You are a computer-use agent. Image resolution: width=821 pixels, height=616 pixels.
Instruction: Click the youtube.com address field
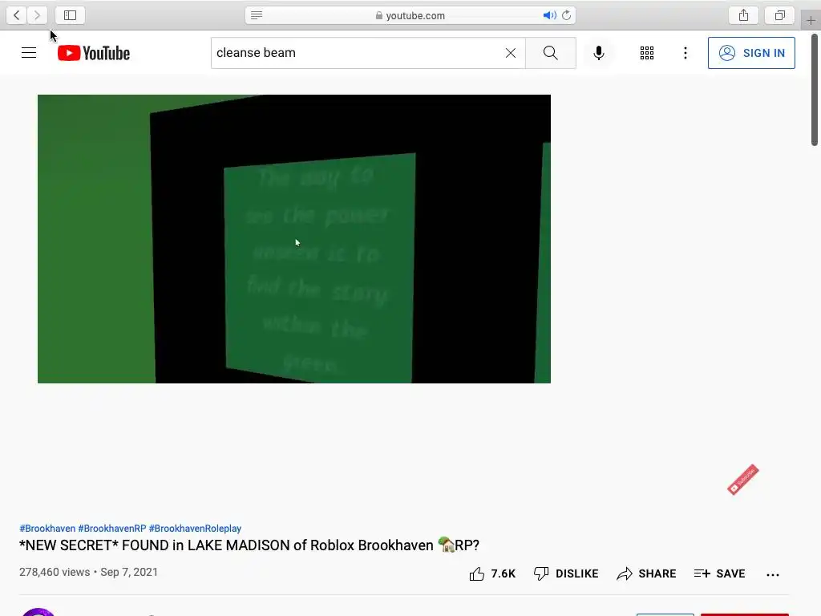coord(410,15)
